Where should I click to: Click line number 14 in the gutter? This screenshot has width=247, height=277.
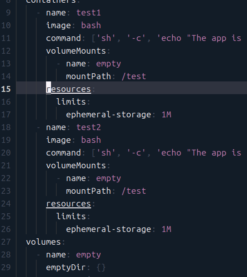coord(6,76)
